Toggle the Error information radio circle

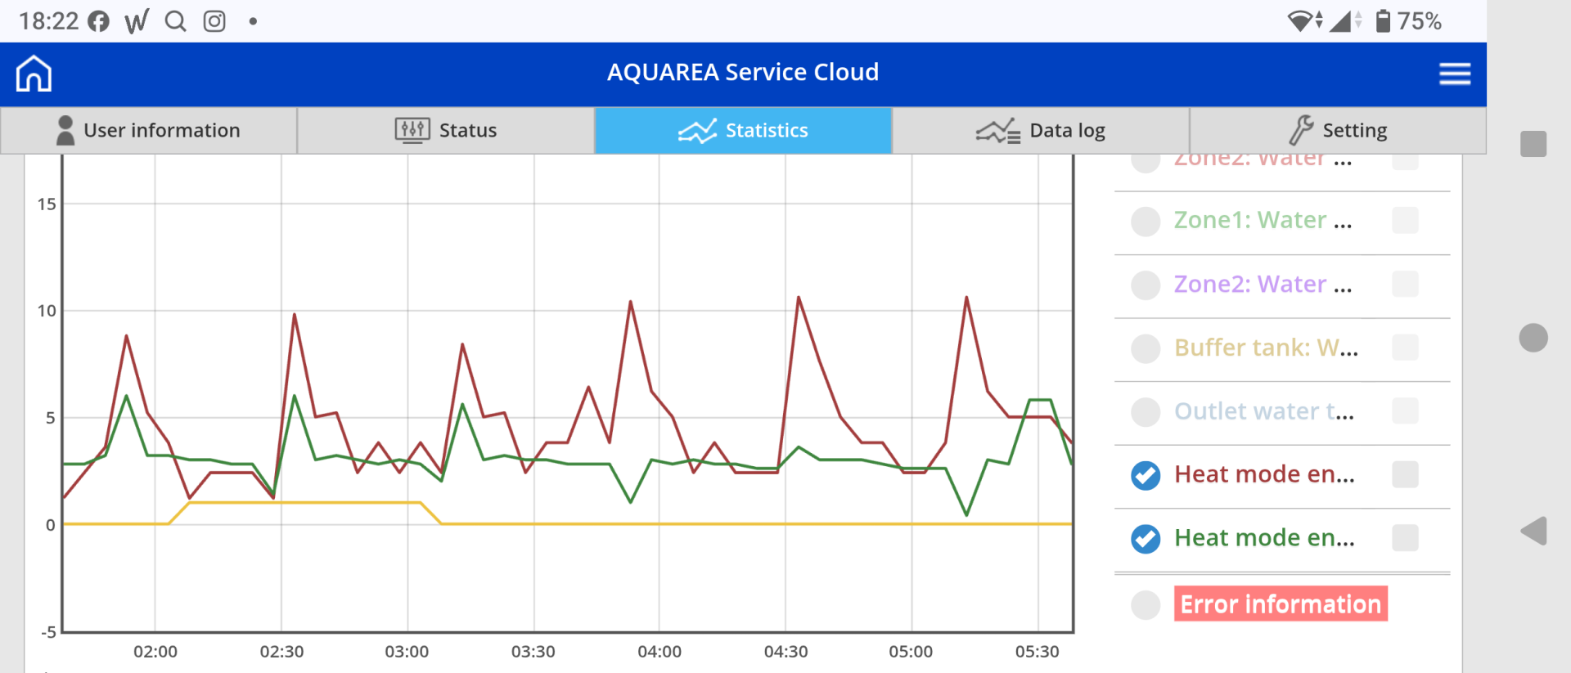[x=1146, y=605]
